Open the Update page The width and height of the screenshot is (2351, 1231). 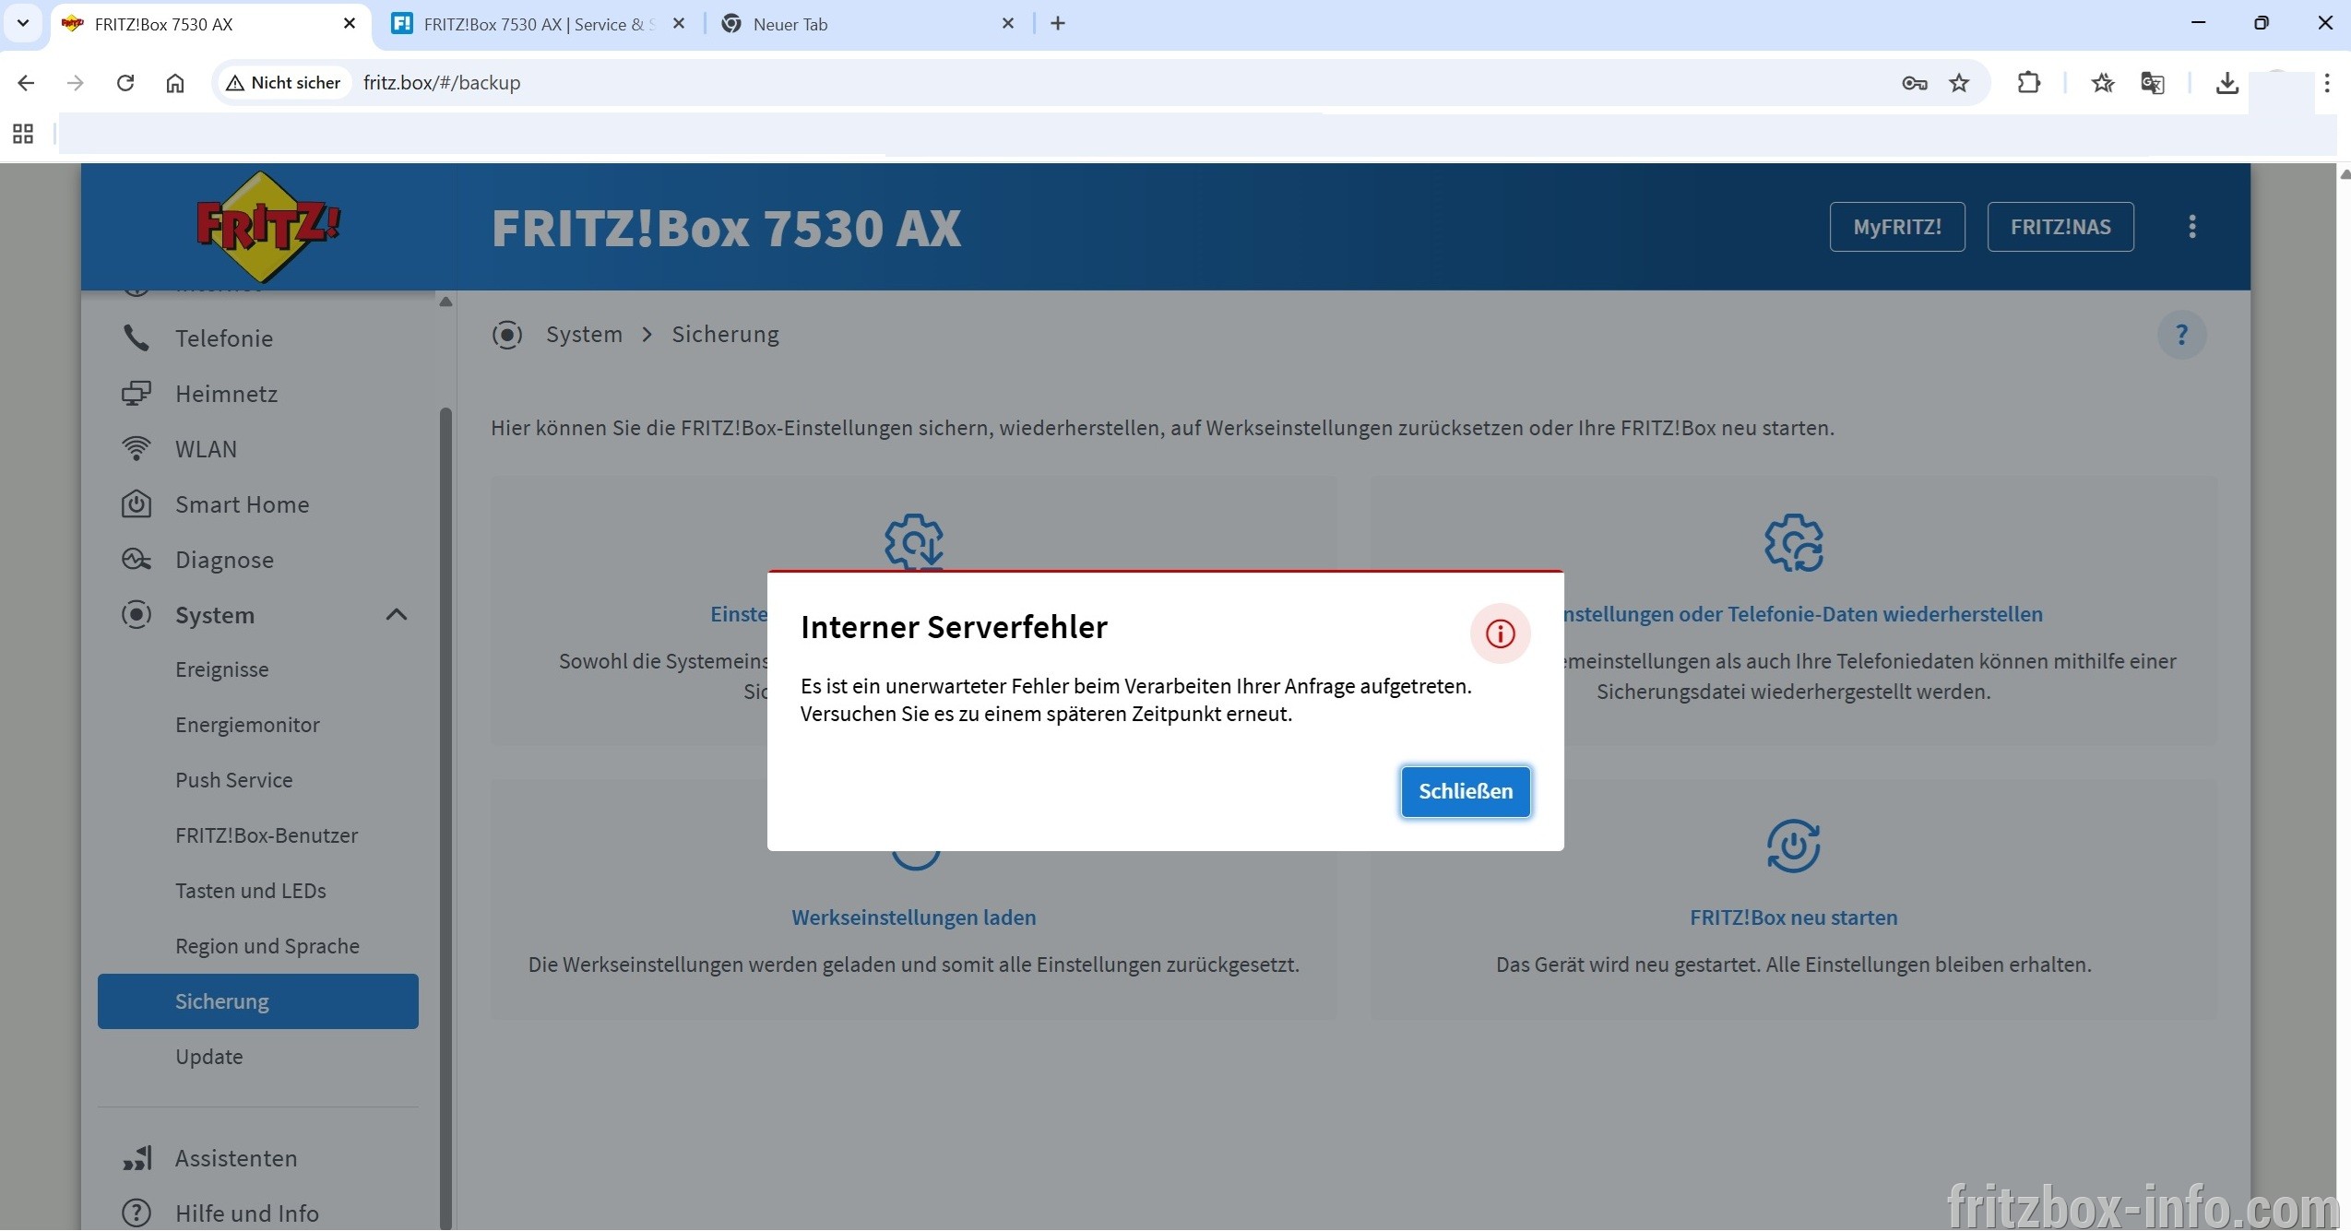point(209,1057)
